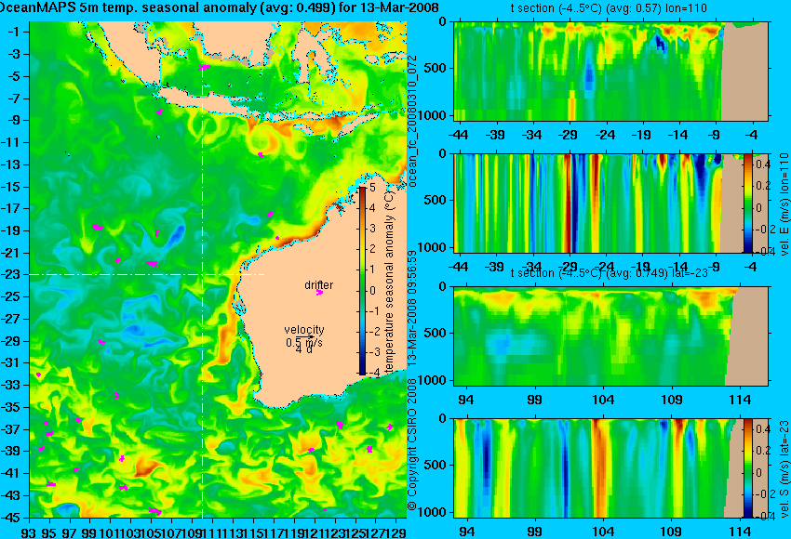The image size is (791, 539).
Task: Click the '93' longitude tick on main map
Action: click(x=29, y=532)
